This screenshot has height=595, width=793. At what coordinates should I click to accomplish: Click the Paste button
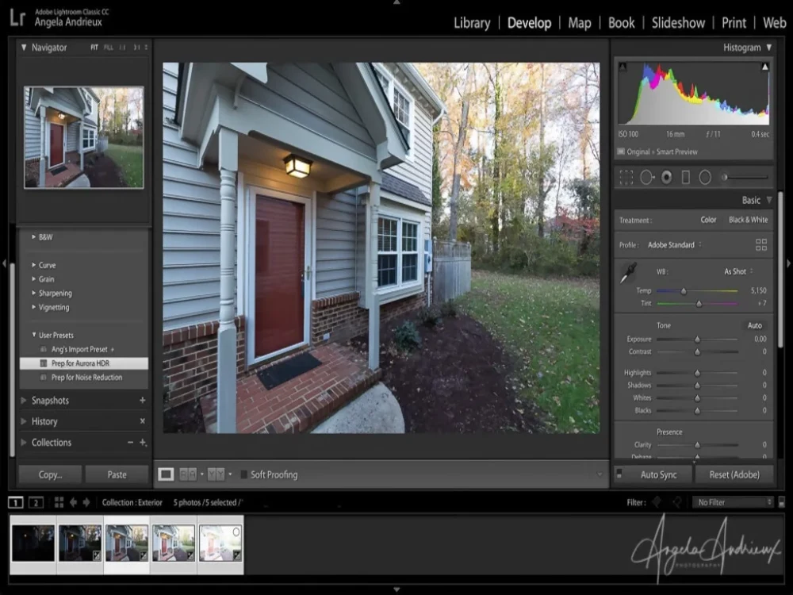tap(117, 474)
